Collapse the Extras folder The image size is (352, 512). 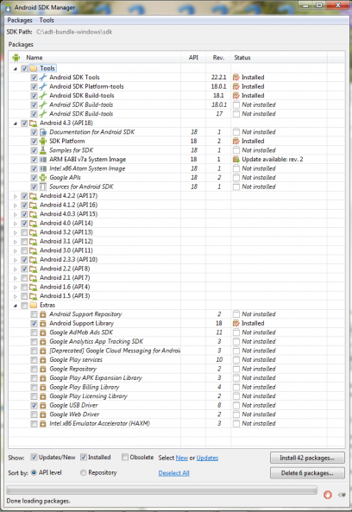click(15, 306)
